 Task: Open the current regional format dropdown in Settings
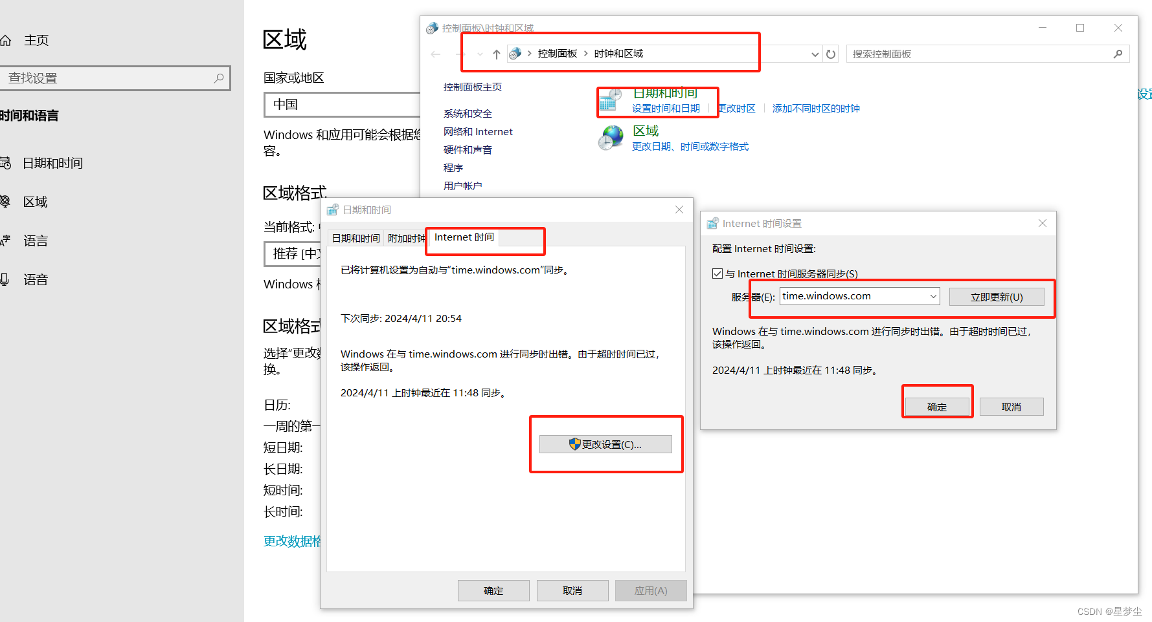coord(293,254)
